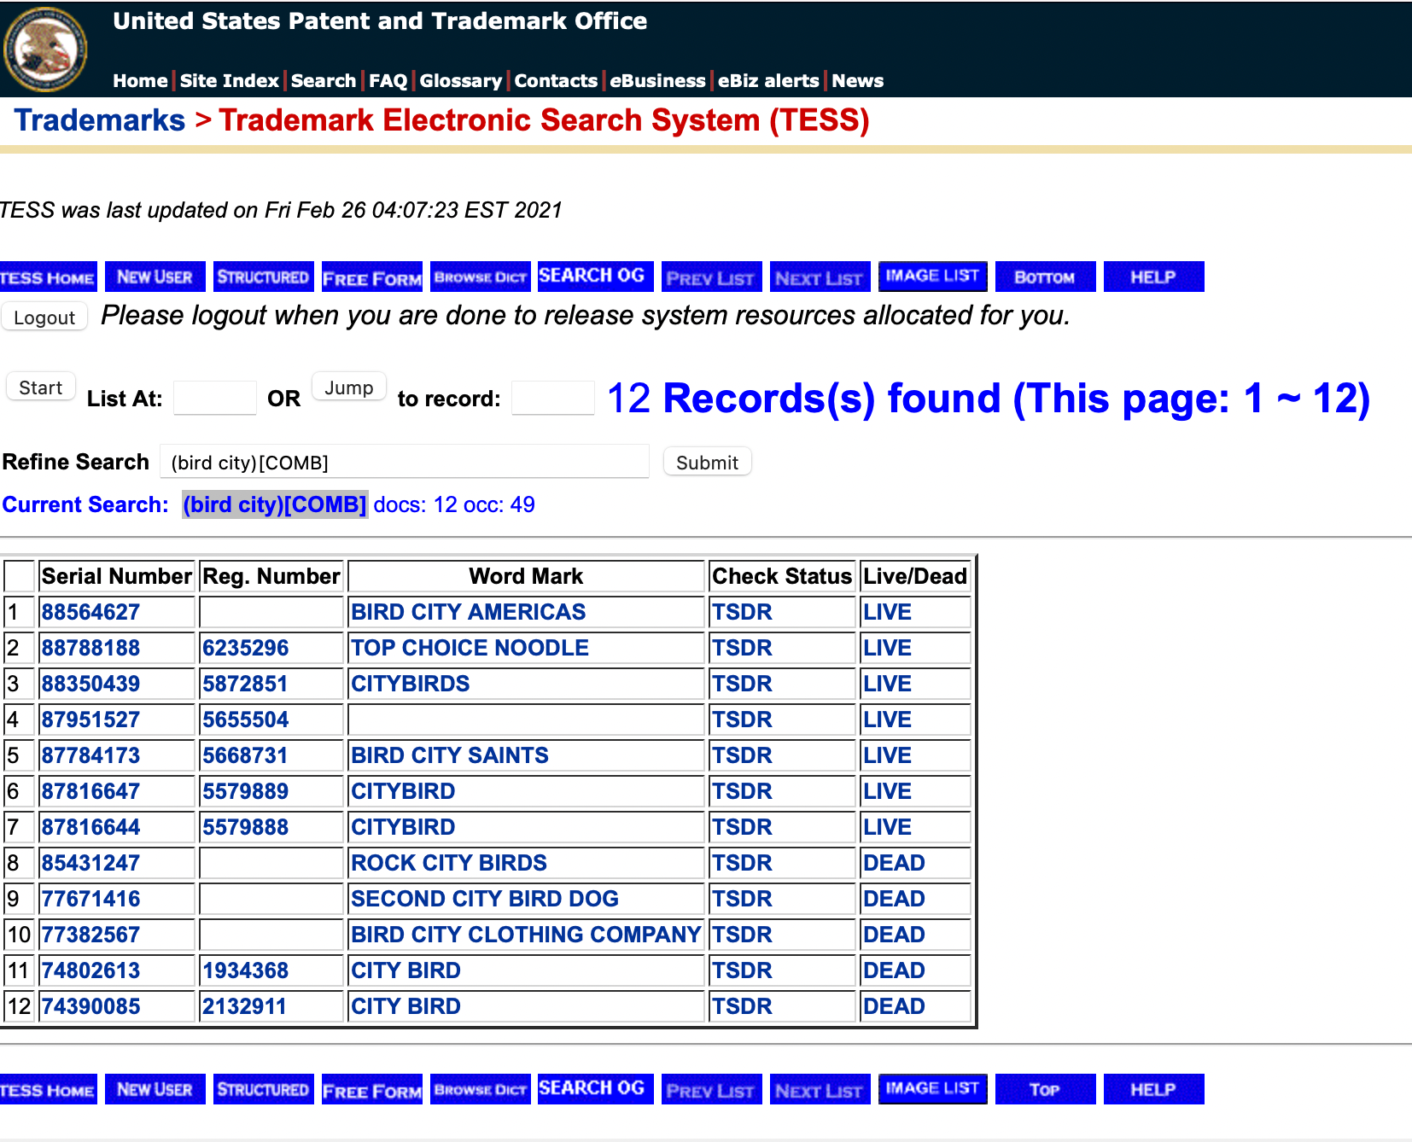Open SECOND CITY BIRD DOG word mark
Image resolution: width=1412 pixels, height=1142 pixels.
[x=485, y=899]
